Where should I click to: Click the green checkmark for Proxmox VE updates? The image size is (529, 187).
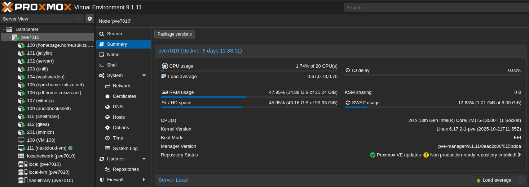373,155
